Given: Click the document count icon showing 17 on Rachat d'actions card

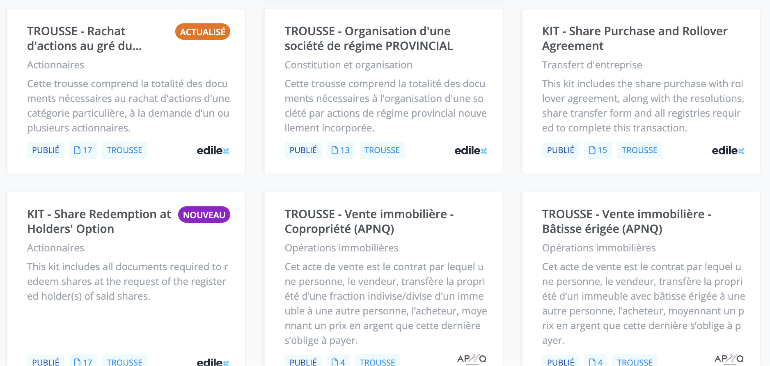Looking at the screenshot, I should pos(83,150).
